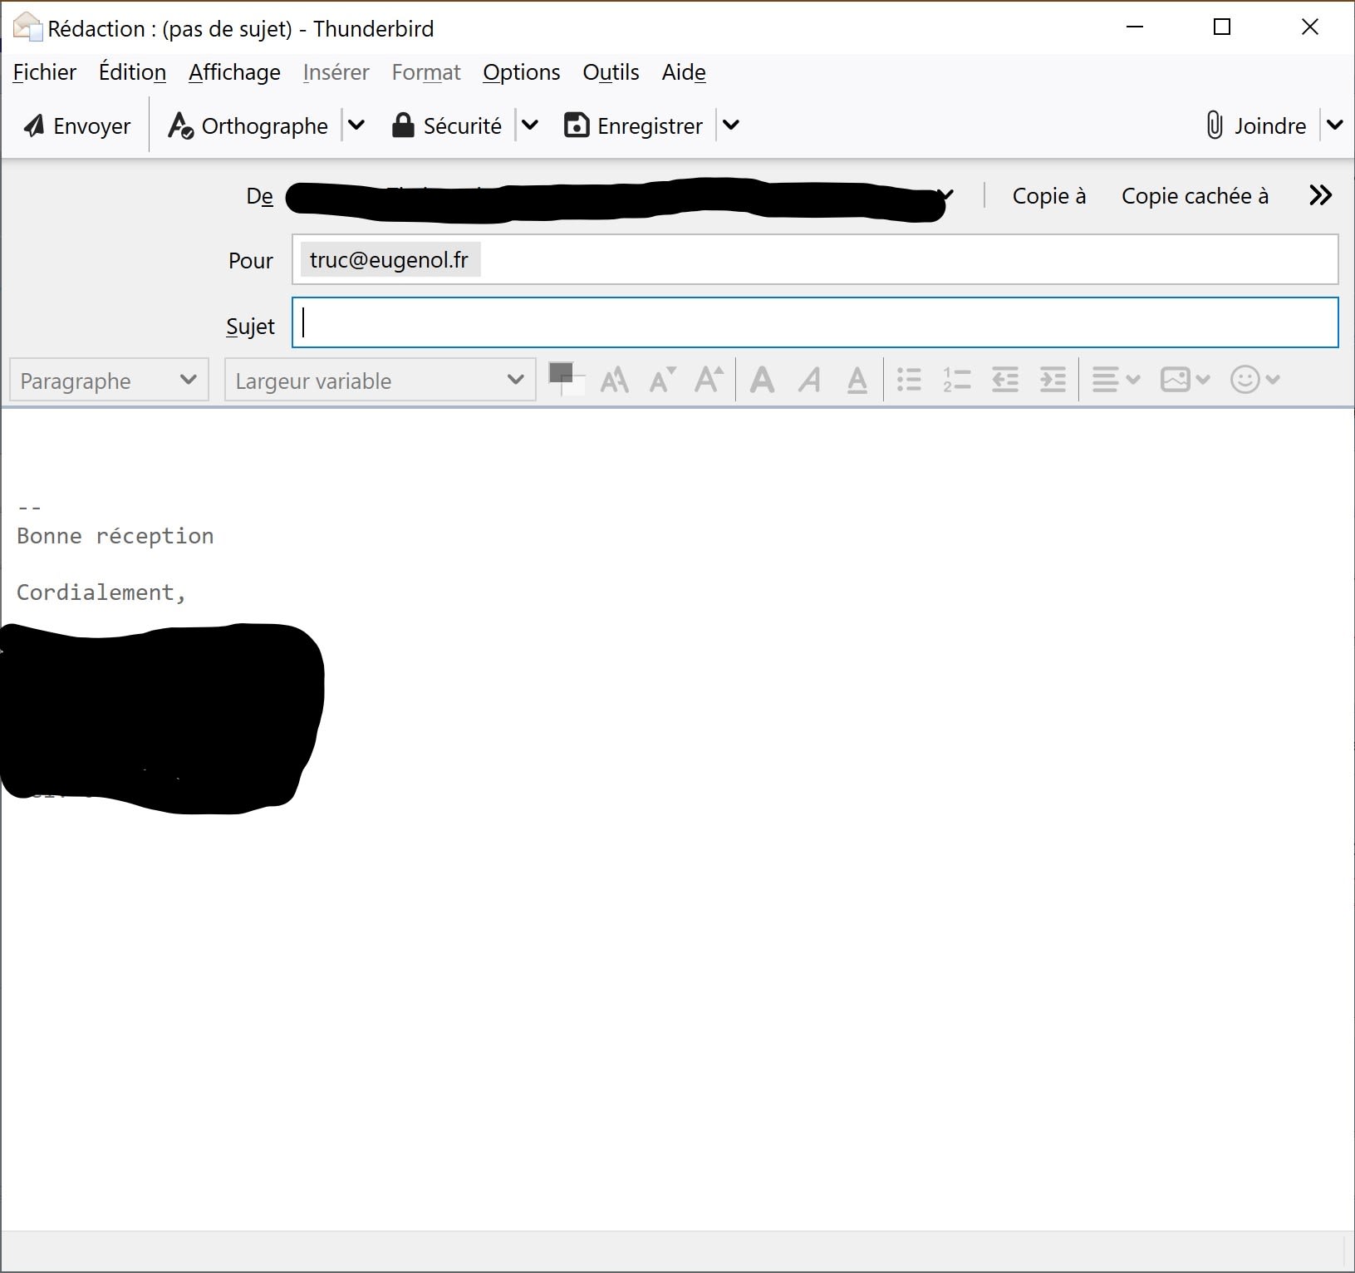Open the Affichage menu

pos(234,73)
